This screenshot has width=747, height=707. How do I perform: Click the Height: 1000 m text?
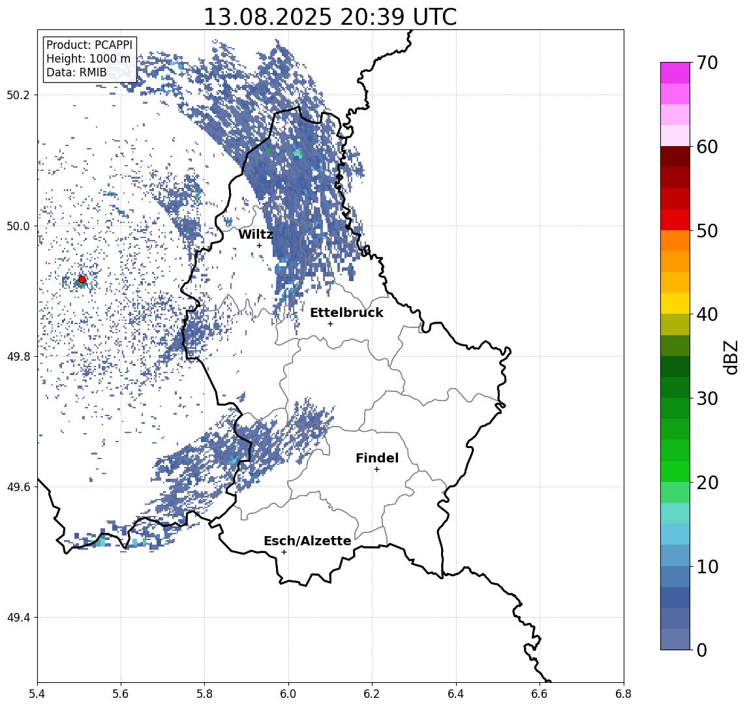click(x=88, y=59)
